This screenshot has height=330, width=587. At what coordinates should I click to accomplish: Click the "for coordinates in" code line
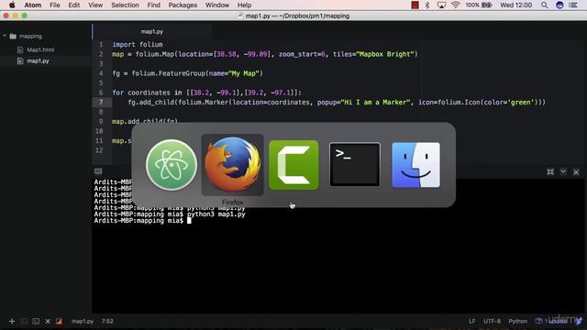coord(206,93)
